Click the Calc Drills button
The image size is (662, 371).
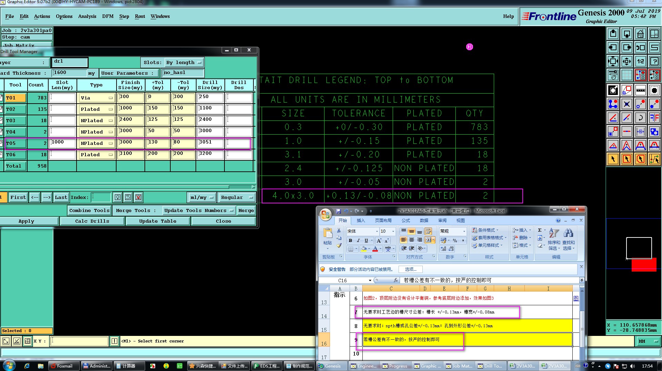click(92, 221)
